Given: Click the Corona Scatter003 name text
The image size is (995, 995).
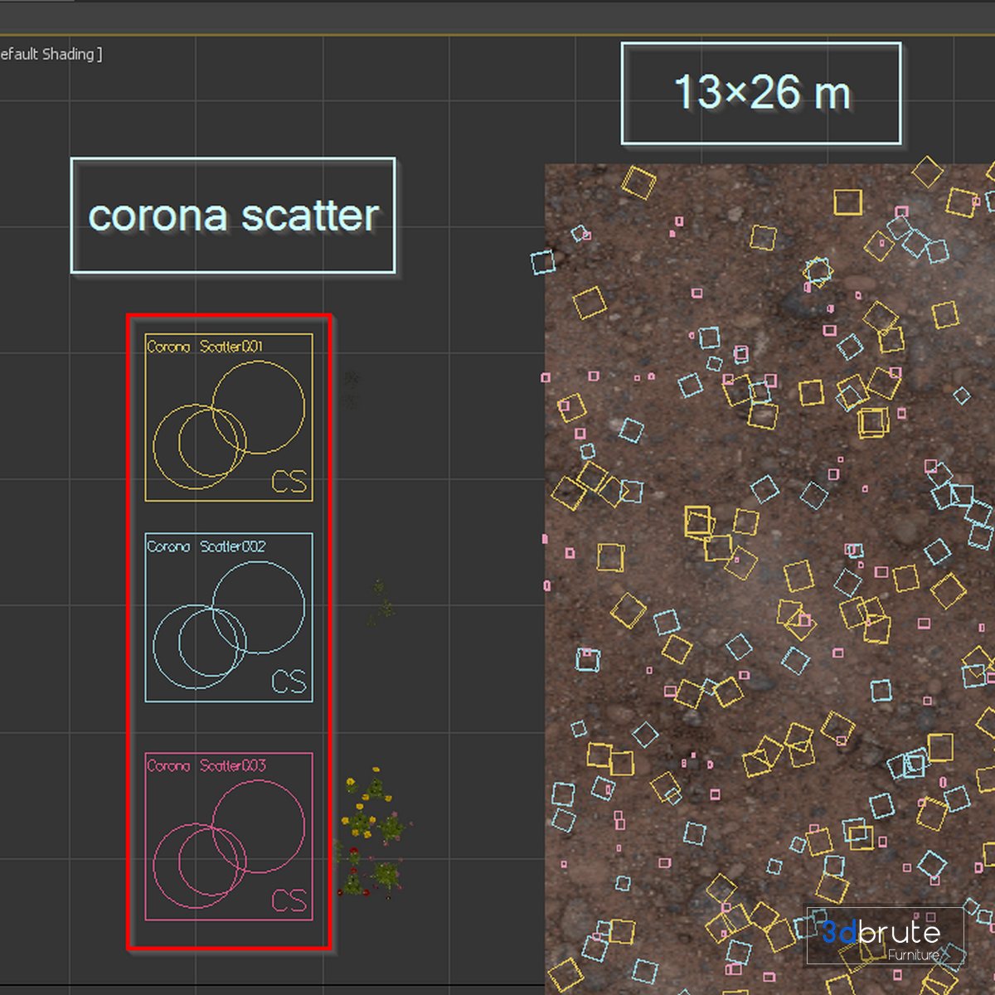Looking at the screenshot, I should click(x=206, y=765).
